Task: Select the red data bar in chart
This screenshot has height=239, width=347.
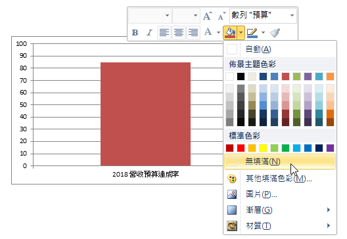Action: tap(145, 114)
